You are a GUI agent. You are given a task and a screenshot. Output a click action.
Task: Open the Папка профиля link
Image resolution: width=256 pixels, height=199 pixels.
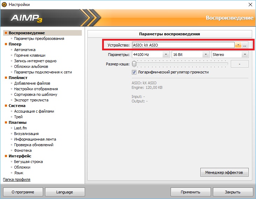pyautogui.click(x=17, y=179)
